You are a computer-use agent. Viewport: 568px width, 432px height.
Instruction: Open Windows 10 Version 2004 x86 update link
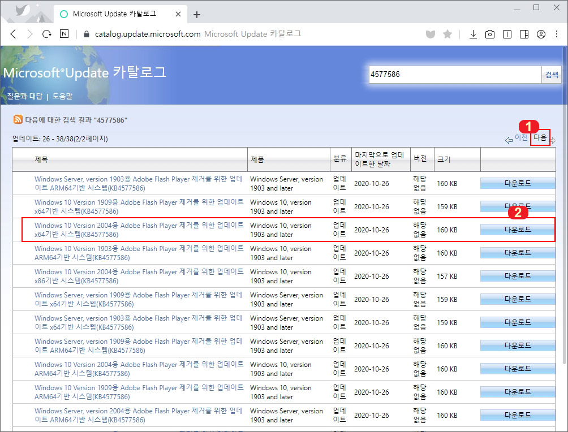[139, 277]
